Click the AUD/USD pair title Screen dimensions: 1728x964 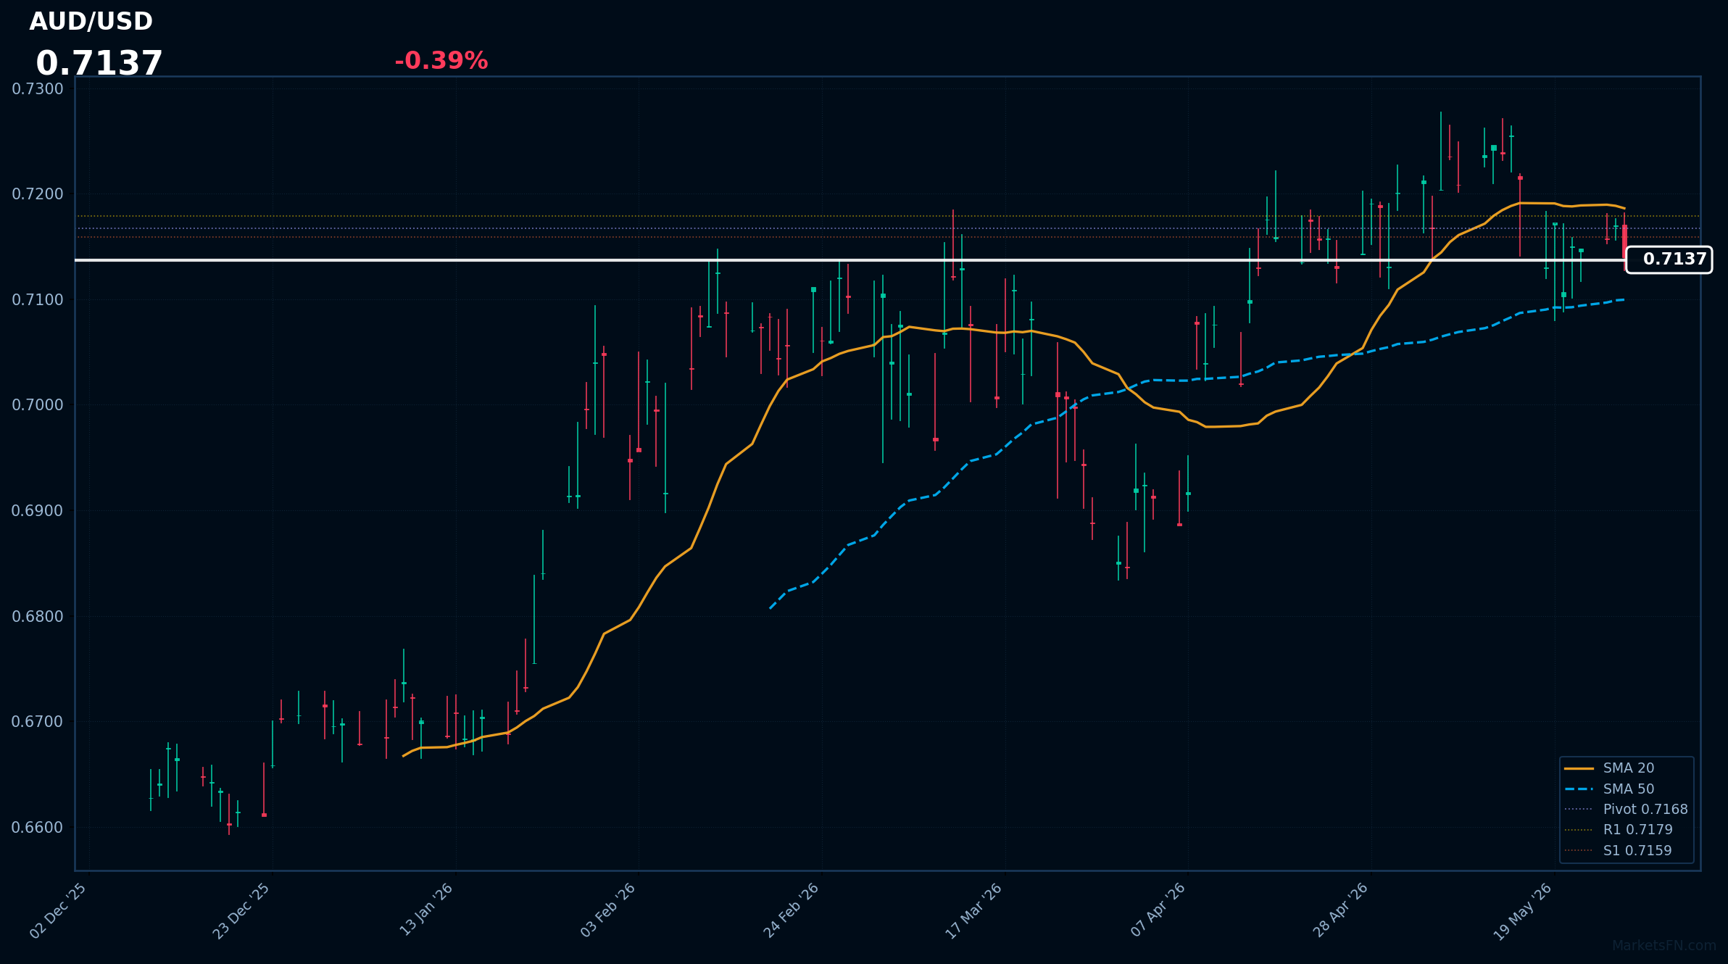[91, 22]
